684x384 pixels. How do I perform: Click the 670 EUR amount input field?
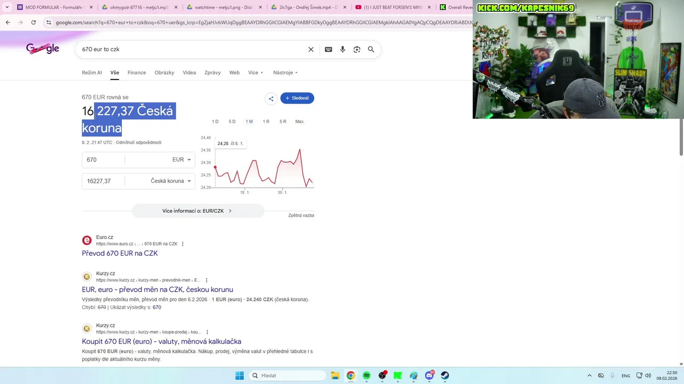pos(104,159)
